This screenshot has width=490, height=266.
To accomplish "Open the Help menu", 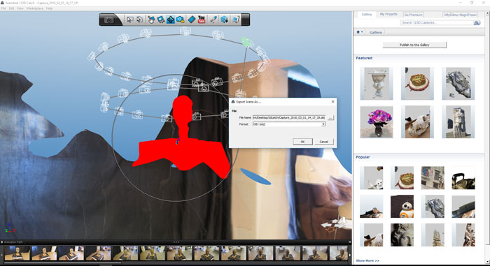I will click(x=49, y=8).
